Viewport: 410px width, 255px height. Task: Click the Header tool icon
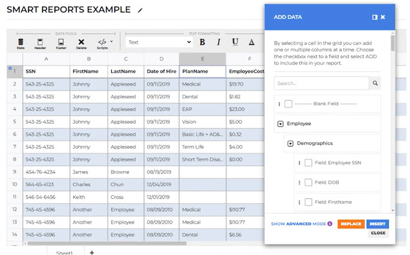pos(40,42)
